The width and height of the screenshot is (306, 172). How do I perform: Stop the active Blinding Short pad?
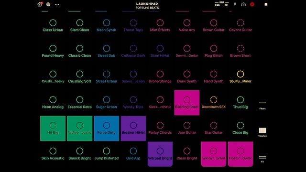(187, 103)
